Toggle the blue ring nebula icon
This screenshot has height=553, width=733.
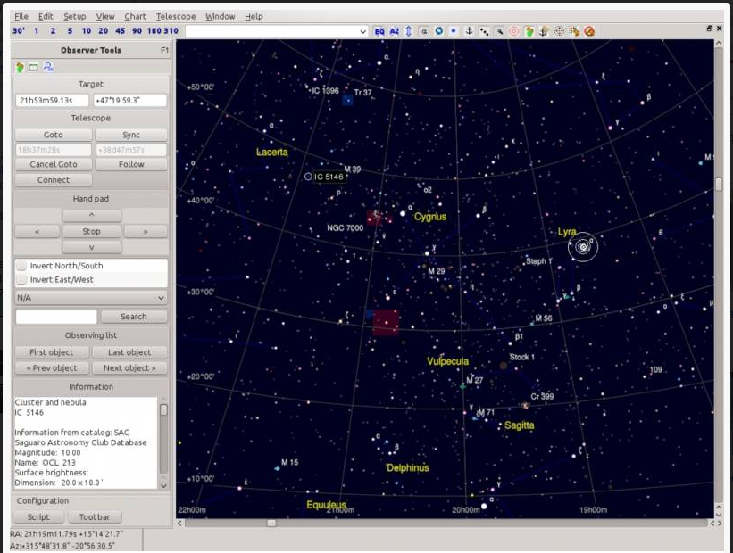(x=439, y=31)
